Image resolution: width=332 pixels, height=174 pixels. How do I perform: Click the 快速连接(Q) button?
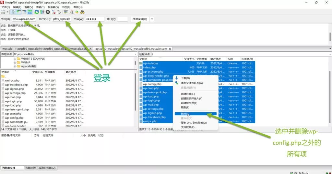(140, 19)
